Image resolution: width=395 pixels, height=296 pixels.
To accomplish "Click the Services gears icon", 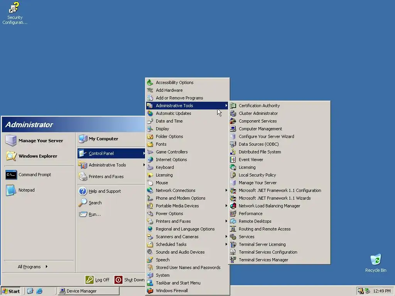I will (x=233, y=237).
